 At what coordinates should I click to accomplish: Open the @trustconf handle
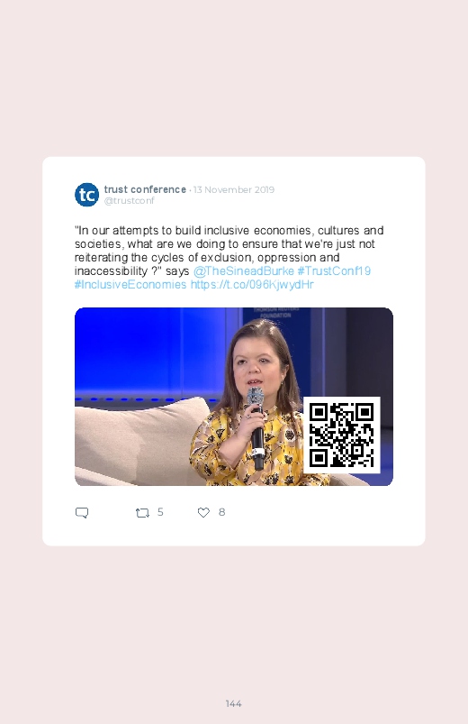(129, 201)
